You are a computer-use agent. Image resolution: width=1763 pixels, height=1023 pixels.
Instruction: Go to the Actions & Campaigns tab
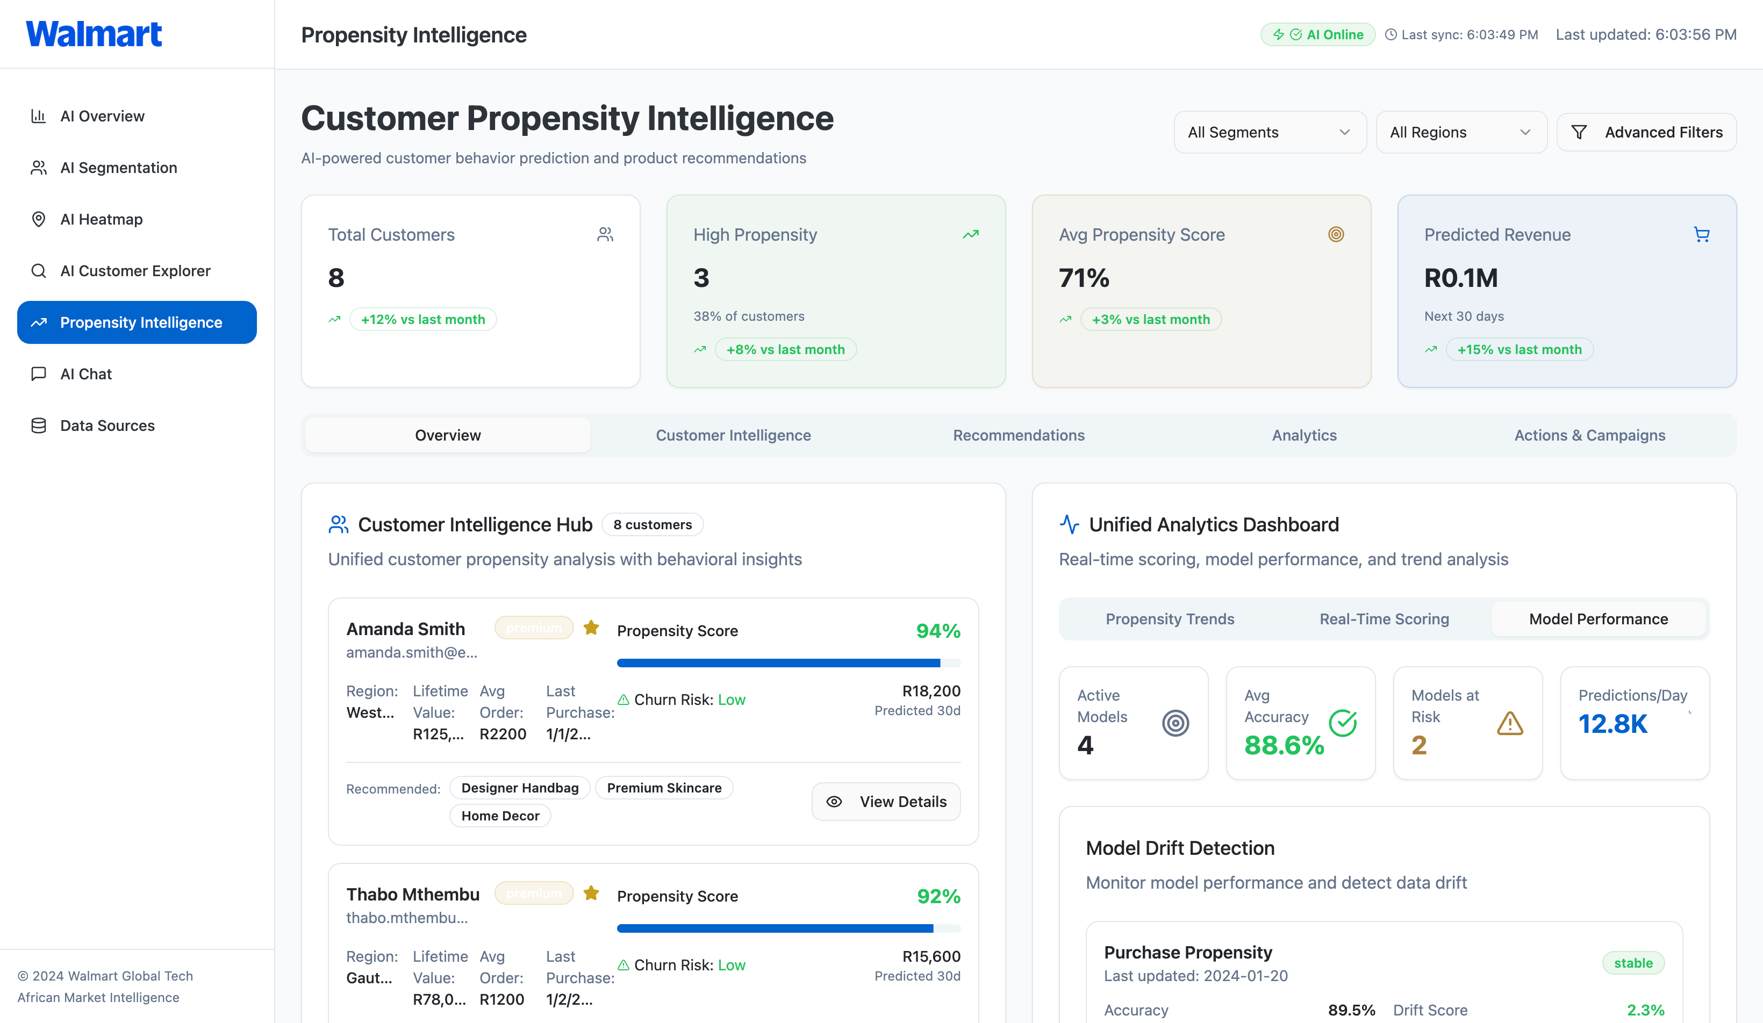tap(1589, 435)
